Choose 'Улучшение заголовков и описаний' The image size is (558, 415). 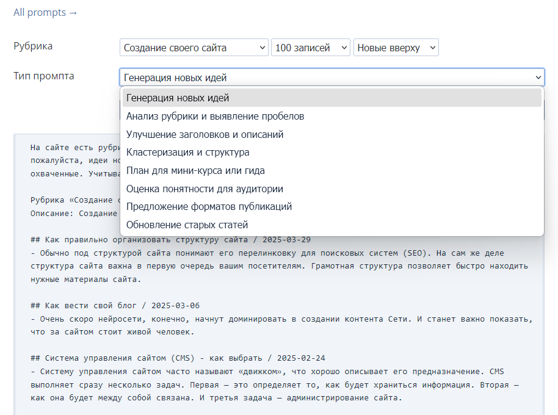332,134
